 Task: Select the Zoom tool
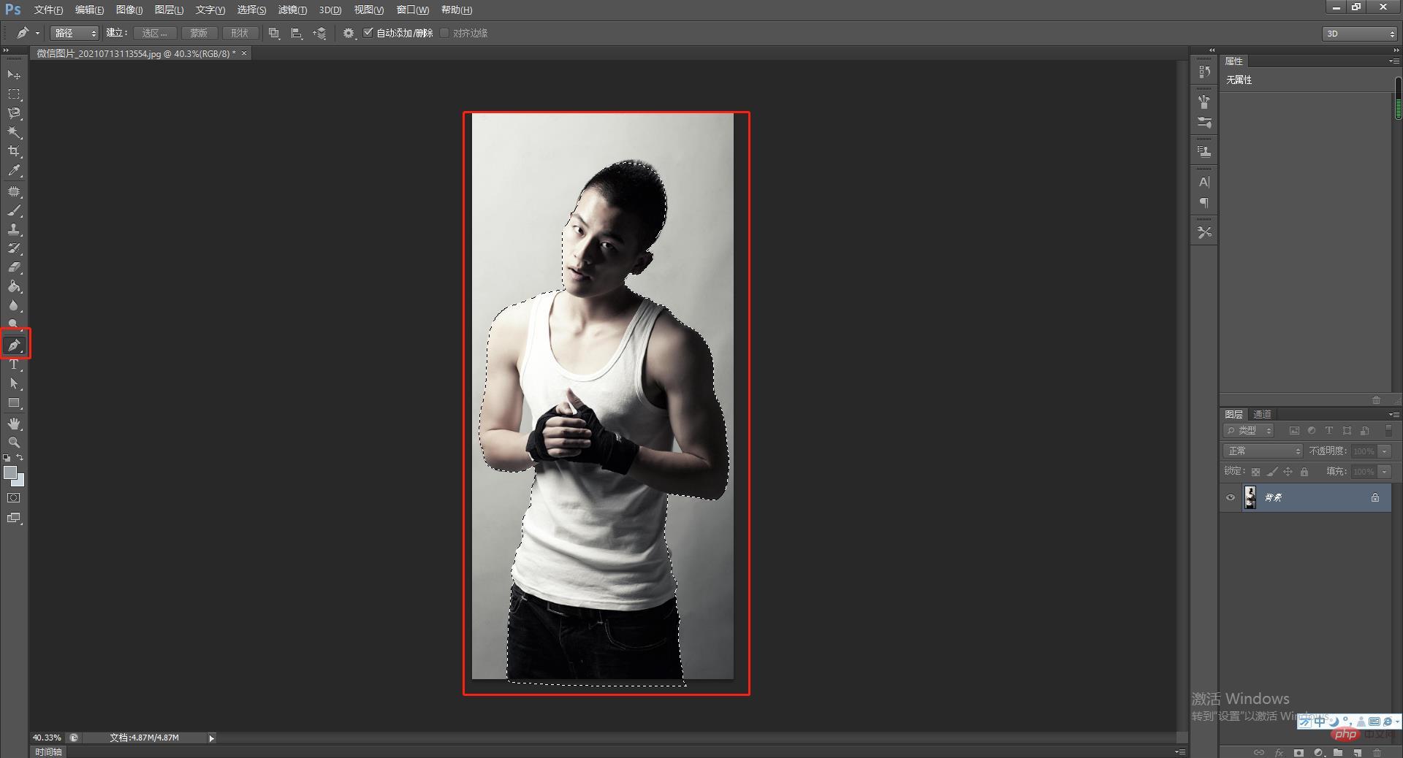click(14, 443)
